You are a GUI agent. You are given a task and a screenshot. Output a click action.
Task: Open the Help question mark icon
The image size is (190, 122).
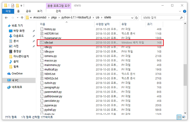pos(184,11)
